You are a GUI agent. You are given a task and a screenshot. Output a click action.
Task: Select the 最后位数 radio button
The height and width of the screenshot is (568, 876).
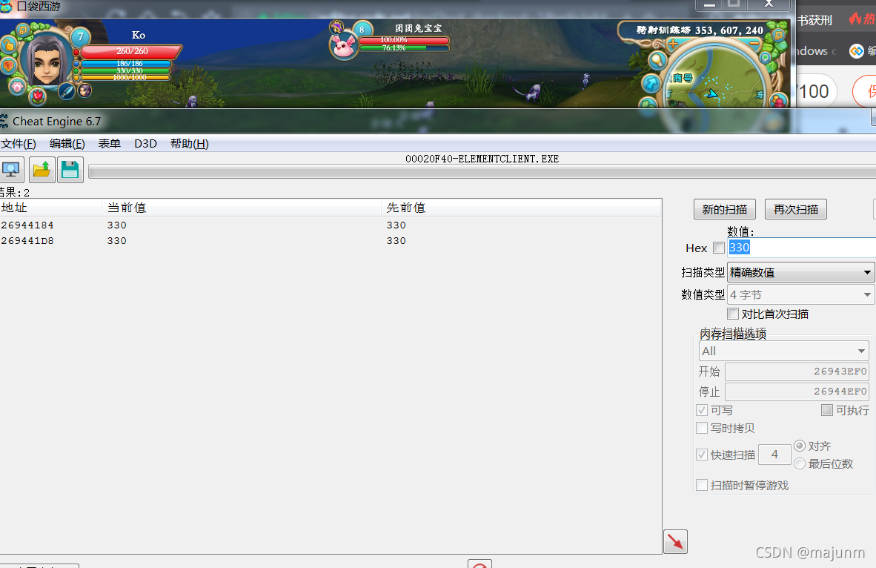tap(800, 463)
